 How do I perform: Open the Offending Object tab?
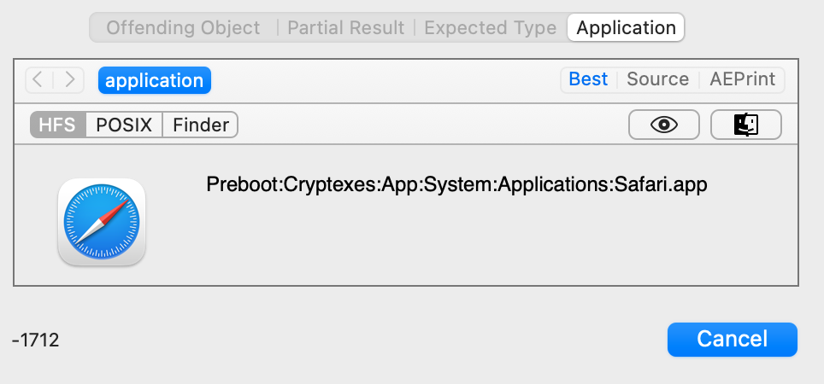(183, 27)
